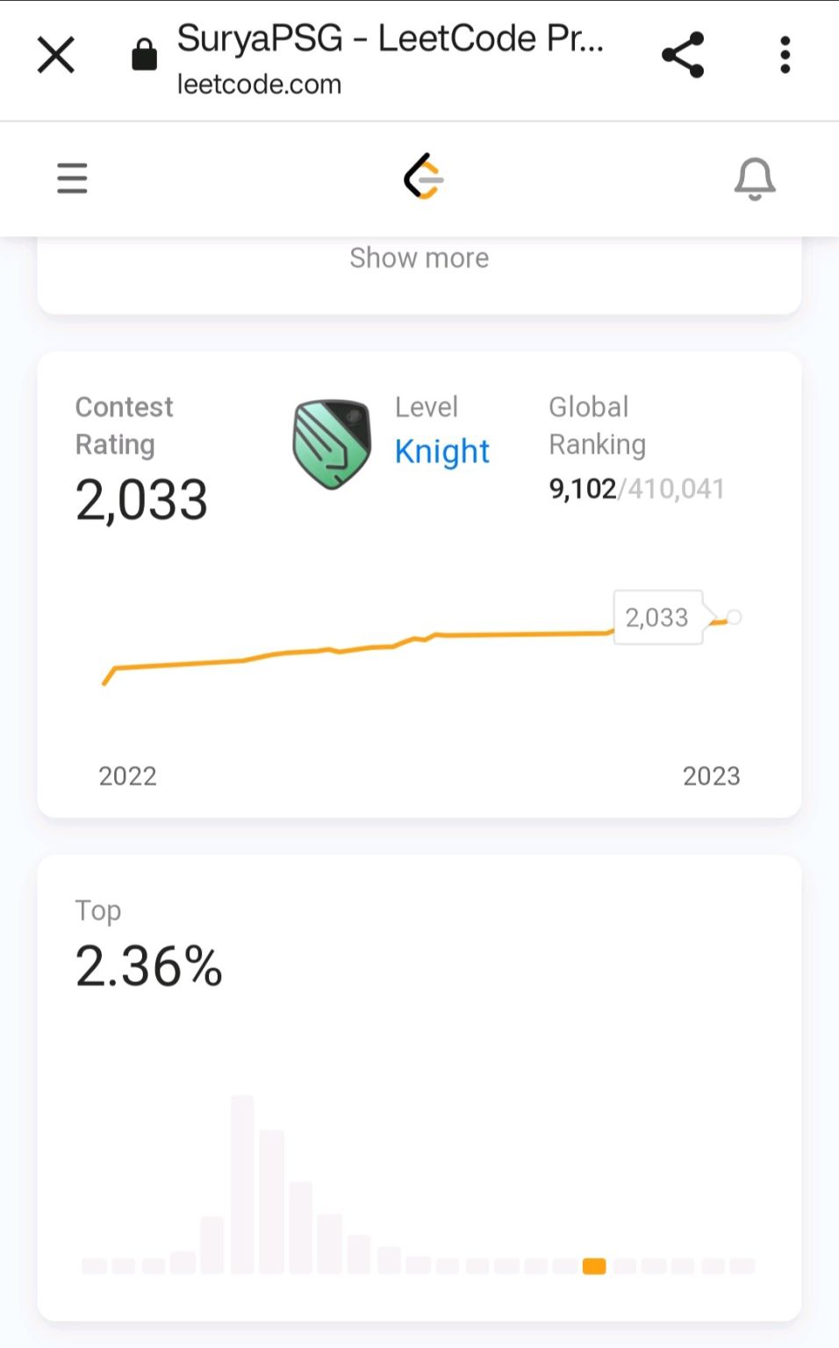The image size is (839, 1348).
Task: Tap the leetcode.com URL text
Action: pos(259,84)
